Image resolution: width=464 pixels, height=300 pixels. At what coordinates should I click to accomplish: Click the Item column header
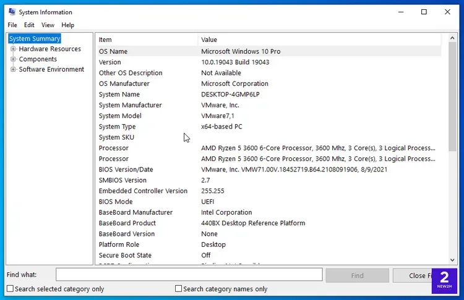[147, 40]
